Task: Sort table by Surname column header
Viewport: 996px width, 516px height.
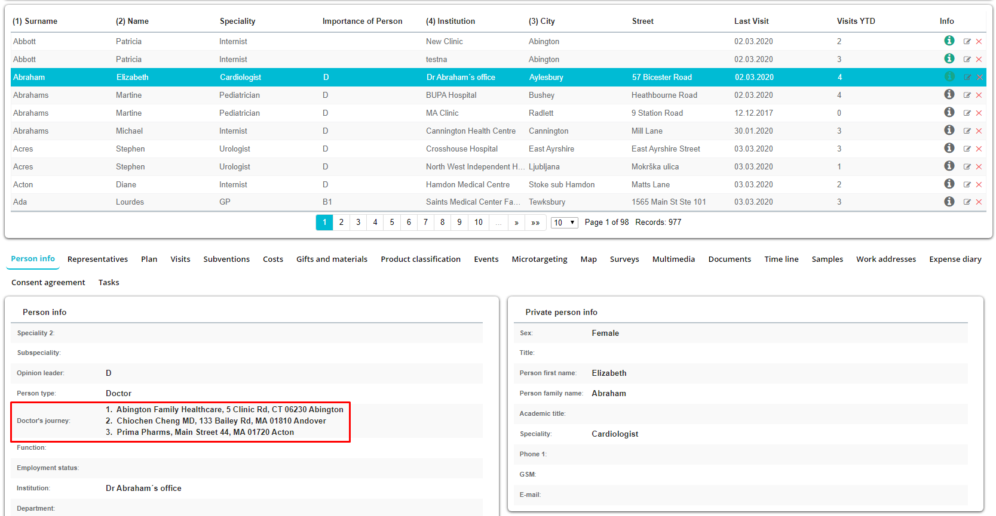Action: pos(35,21)
